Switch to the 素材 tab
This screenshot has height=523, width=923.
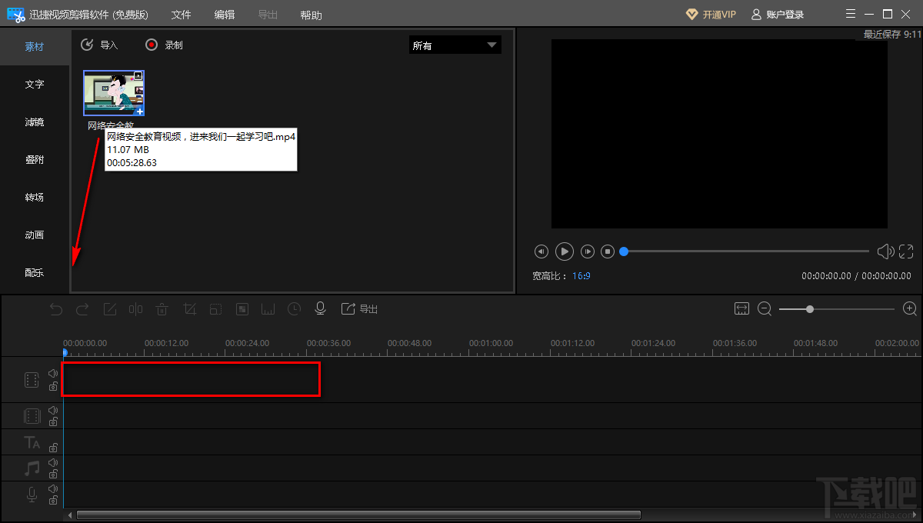[x=35, y=46]
